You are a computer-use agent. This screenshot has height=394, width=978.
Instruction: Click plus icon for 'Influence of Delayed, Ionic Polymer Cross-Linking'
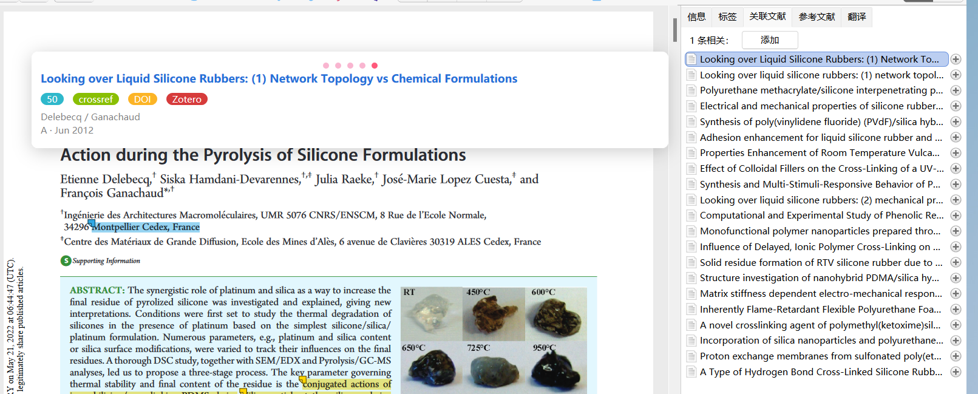pos(956,247)
